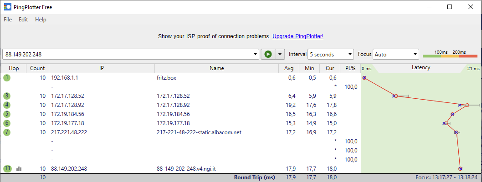Open the Focus dropdown set to Auto

tap(395, 54)
